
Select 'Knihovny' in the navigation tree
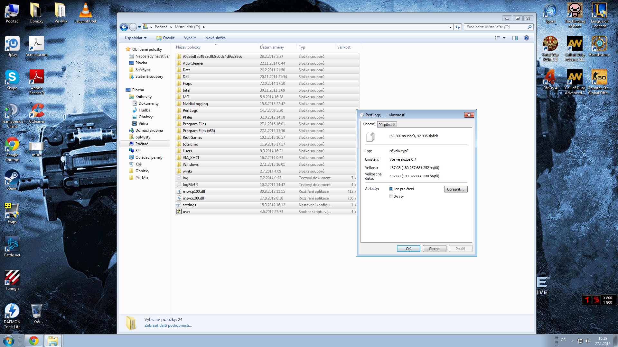click(143, 97)
